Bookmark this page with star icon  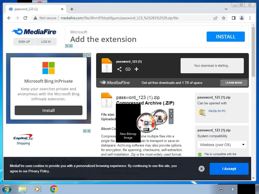224,18
